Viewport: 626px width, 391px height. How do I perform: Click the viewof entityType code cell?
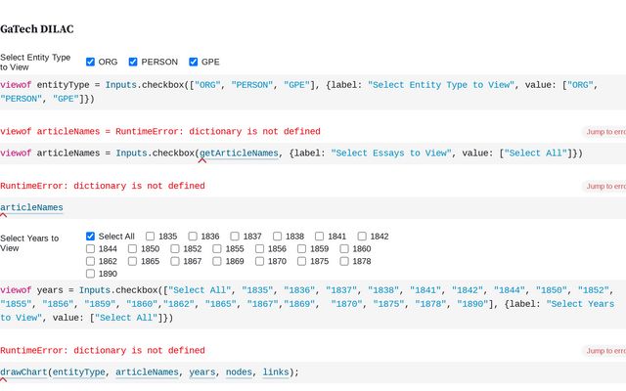(x=313, y=92)
